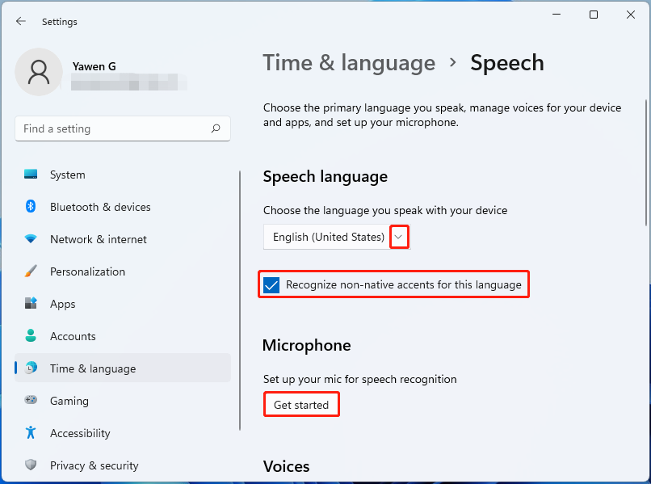Image resolution: width=651 pixels, height=484 pixels.
Task: Click the Personalization paintbrush icon
Action: point(31,271)
